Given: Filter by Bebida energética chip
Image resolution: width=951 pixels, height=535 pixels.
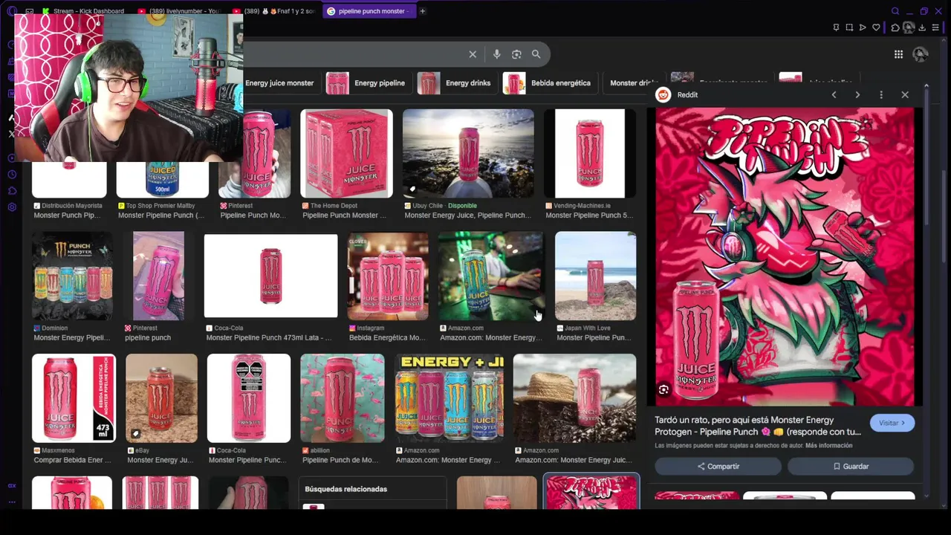Looking at the screenshot, I should coord(550,83).
